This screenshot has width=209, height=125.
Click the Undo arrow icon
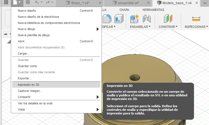37,2
